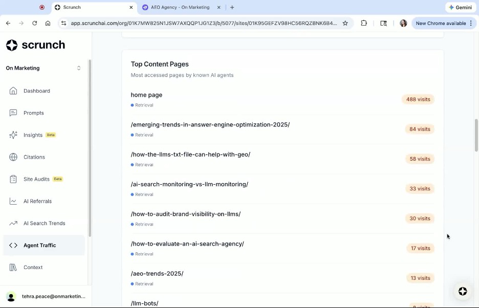This screenshot has width=479, height=308.
Task: Expand the On Marketing workspace switcher
Action: coord(78,68)
